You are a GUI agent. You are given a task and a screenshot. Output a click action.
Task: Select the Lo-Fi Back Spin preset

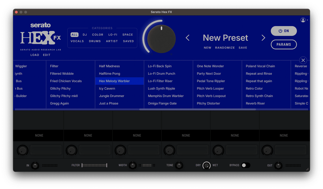pyautogui.click(x=160, y=66)
